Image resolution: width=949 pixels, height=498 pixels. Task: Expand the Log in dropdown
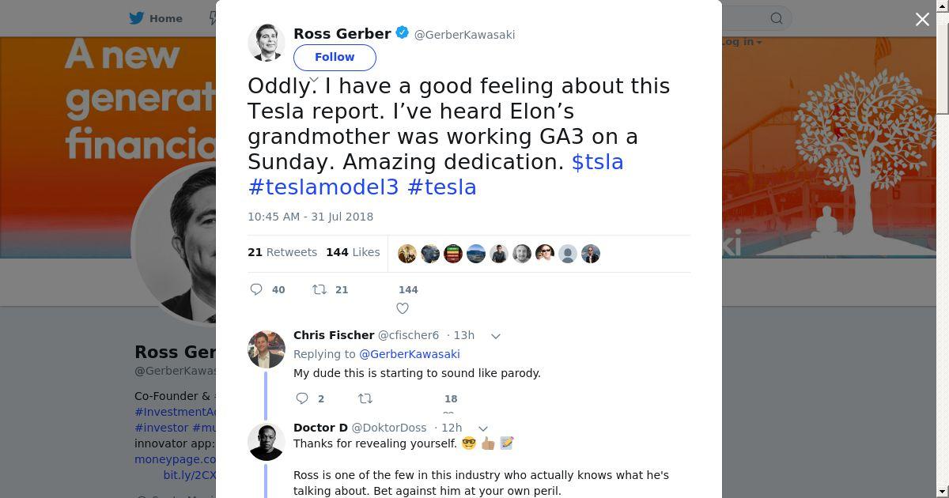[x=741, y=41]
